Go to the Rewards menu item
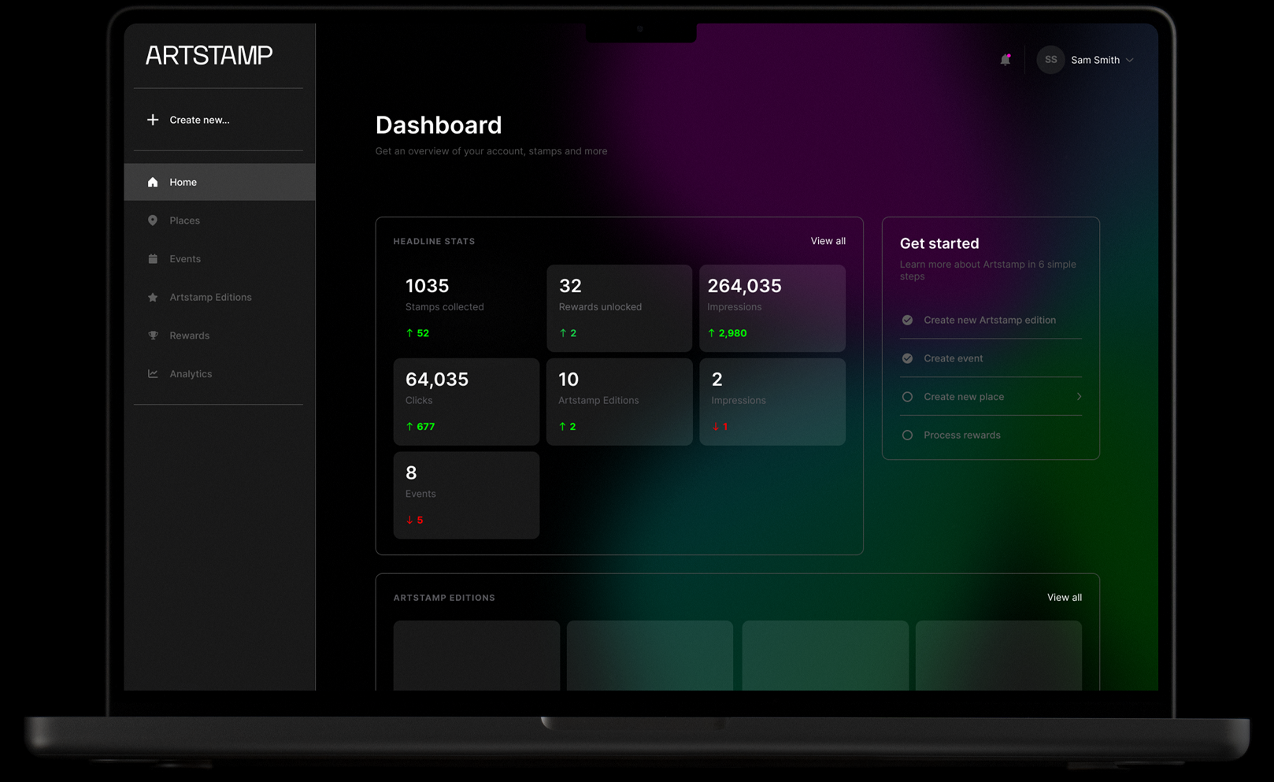 coord(189,335)
